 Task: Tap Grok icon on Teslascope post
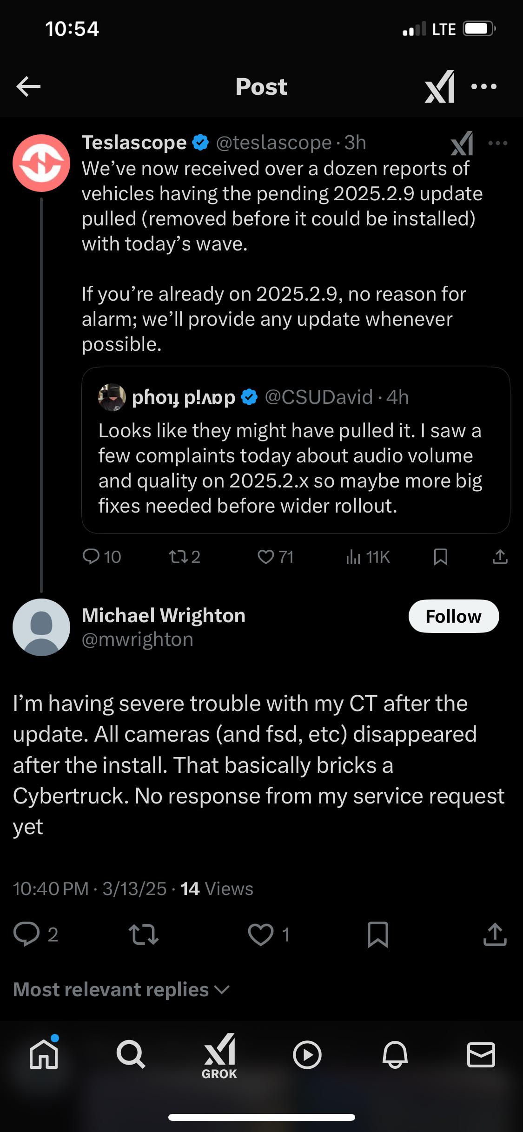pos(462,143)
